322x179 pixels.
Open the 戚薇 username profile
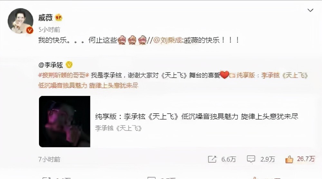pos(45,18)
